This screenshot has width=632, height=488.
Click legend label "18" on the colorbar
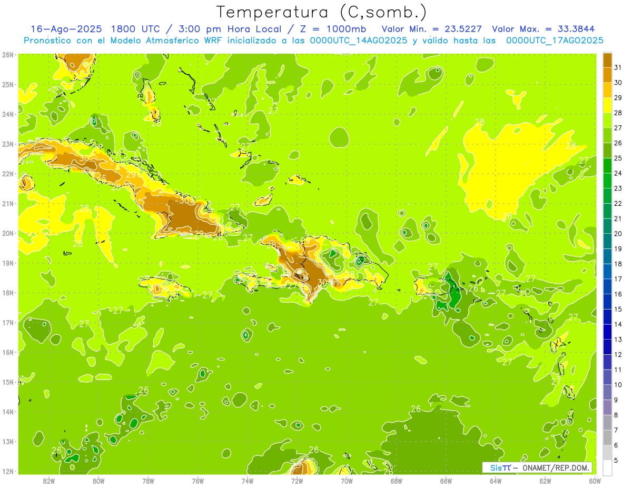point(618,264)
